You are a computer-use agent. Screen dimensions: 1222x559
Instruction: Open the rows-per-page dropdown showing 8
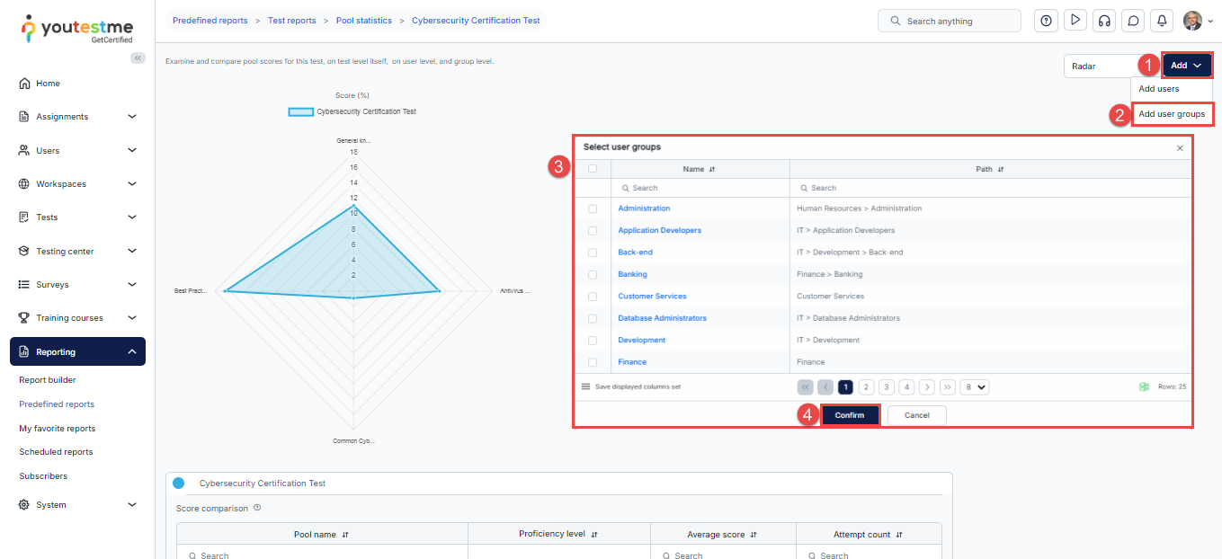(974, 387)
